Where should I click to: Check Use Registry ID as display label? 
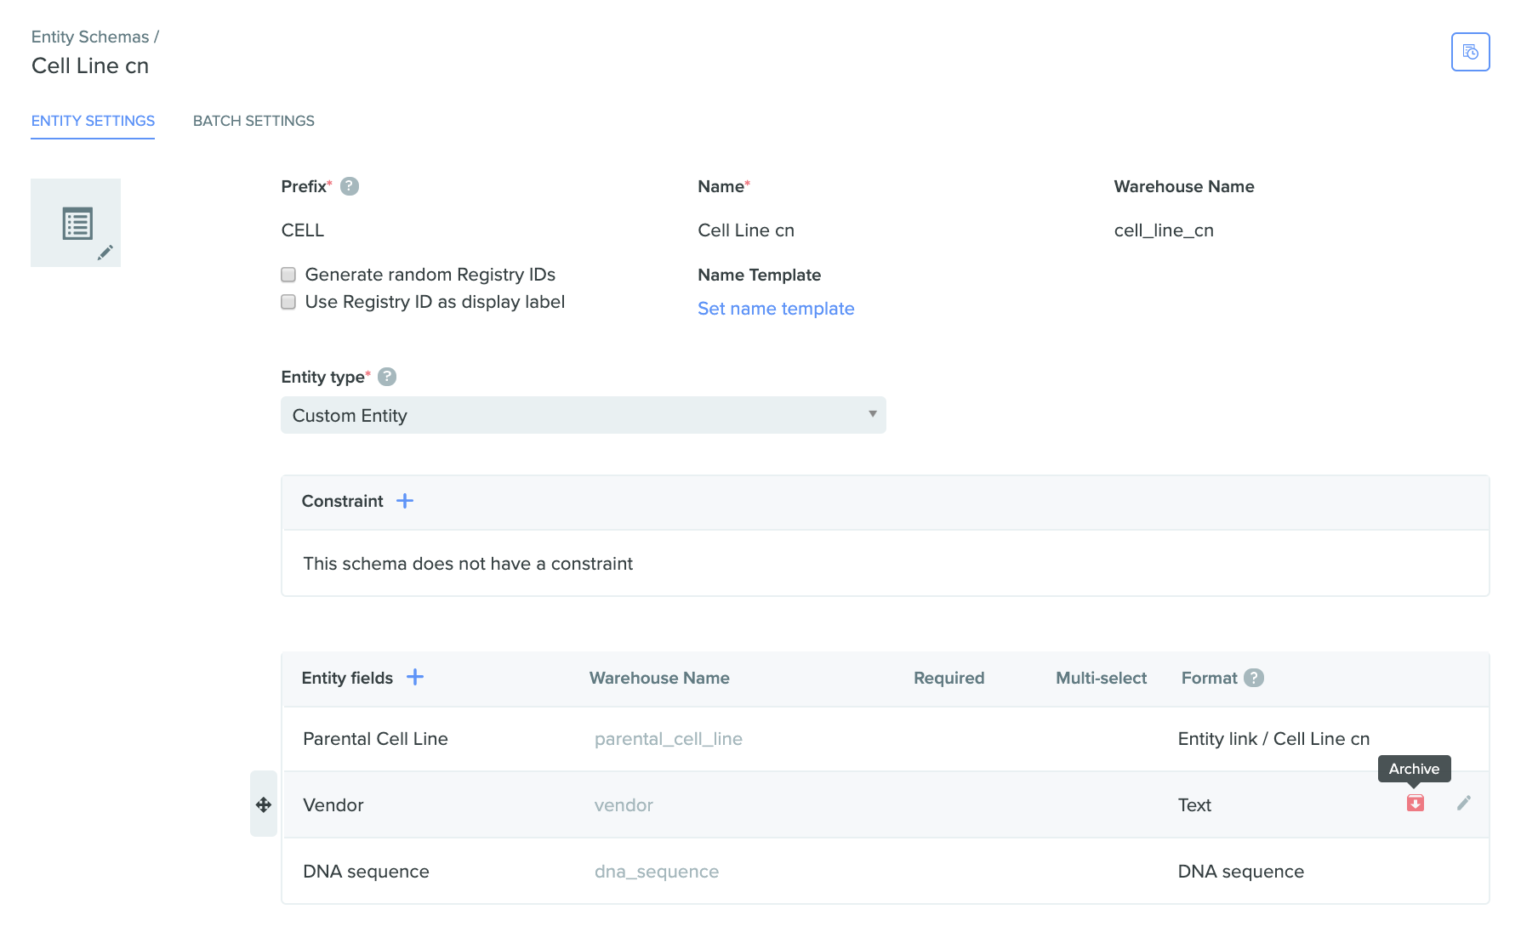(x=288, y=302)
